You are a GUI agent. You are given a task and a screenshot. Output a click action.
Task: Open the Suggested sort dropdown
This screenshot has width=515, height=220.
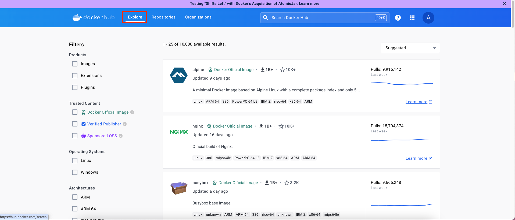tap(410, 48)
